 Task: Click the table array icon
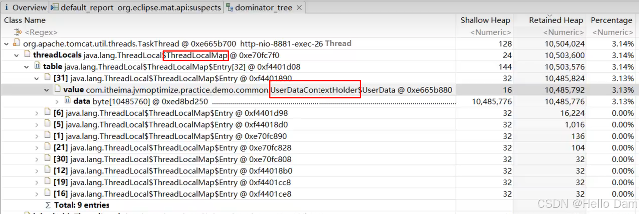tap(37, 66)
